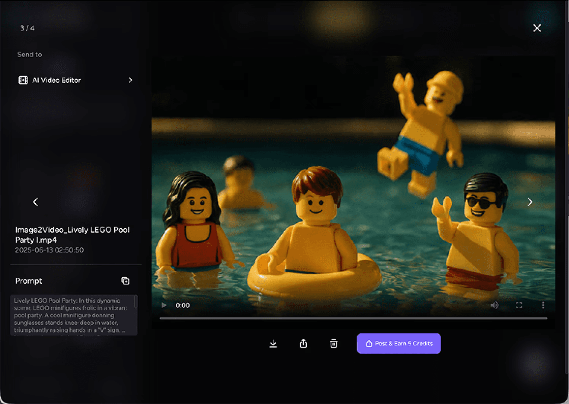
Task: Delete the video with the trash icon
Action: tap(333, 343)
